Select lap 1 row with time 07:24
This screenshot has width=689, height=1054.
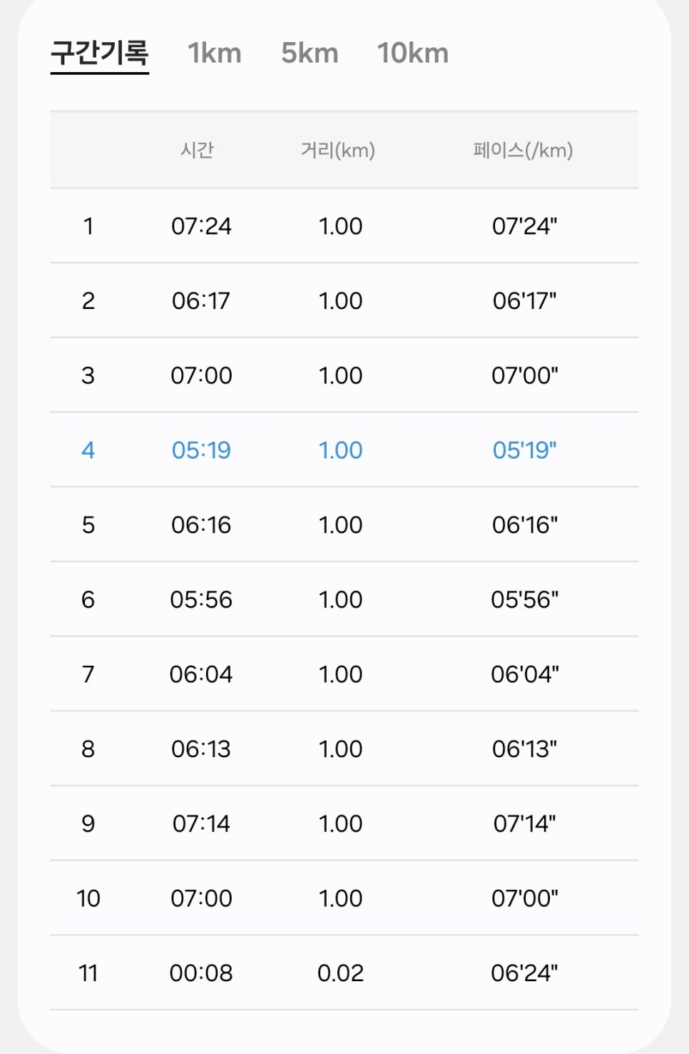344,226
